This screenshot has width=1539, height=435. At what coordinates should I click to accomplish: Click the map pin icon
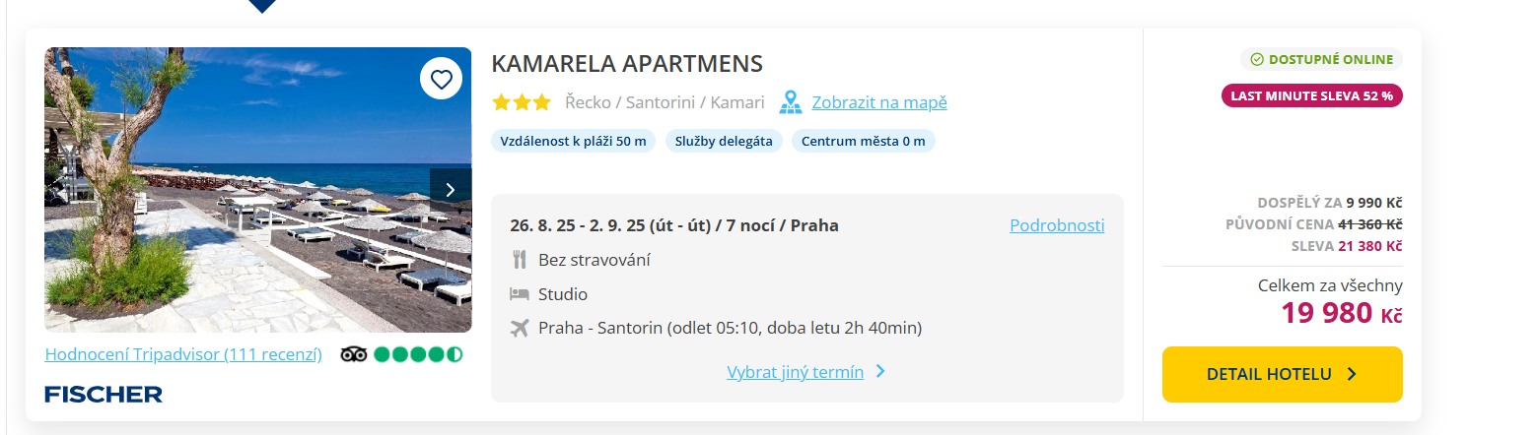[791, 102]
